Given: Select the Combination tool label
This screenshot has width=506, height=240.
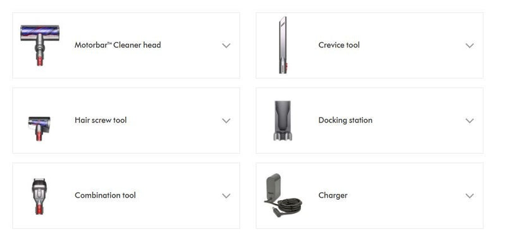Looking at the screenshot, I should point(105,195).
